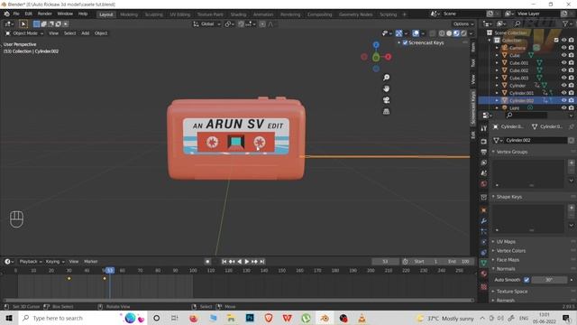
Task: Open the Material properties tab icon
Action: click(483, 274)
